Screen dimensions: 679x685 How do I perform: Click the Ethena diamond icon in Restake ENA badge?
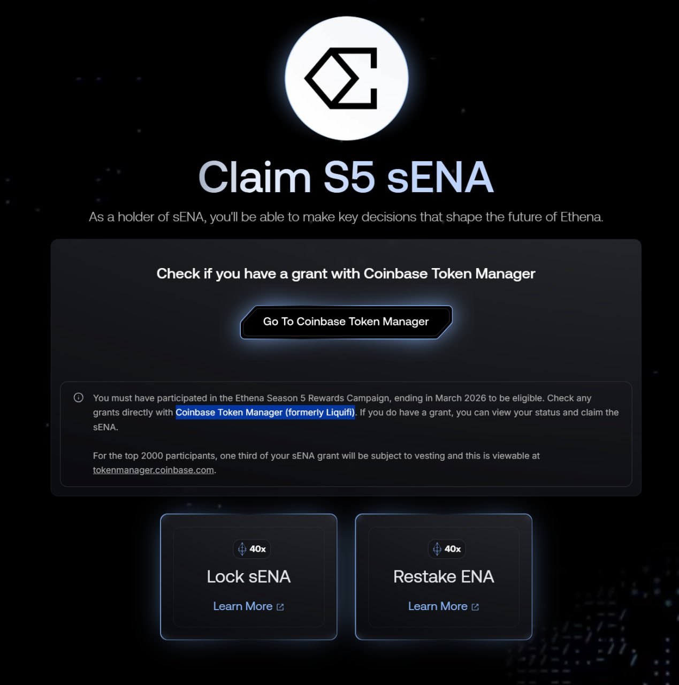437,549
